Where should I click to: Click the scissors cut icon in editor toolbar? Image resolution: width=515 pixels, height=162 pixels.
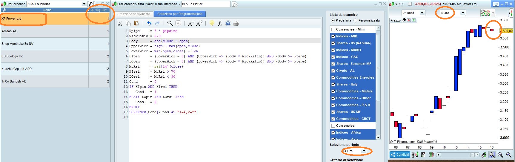(x=120, y=23)
